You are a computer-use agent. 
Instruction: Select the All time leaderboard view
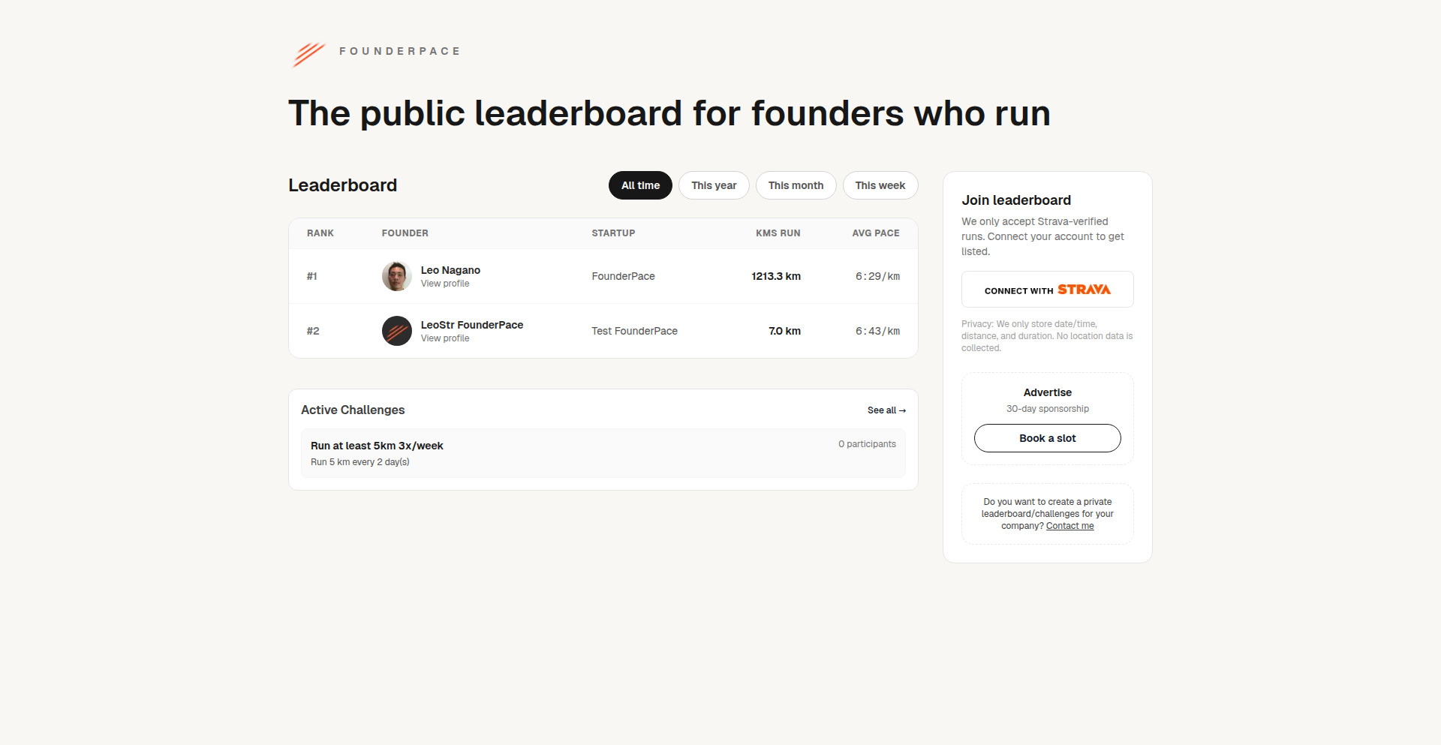(x=639, y=185)
